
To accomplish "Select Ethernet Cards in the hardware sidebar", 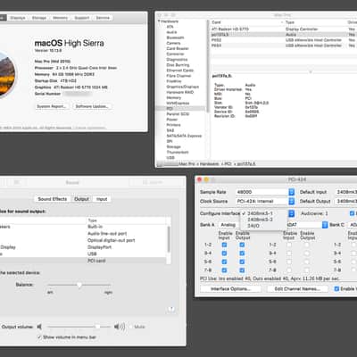I will (180, 71).
